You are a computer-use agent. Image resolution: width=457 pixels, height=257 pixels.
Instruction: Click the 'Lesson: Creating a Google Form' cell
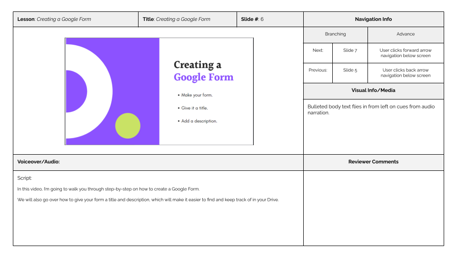76,19
